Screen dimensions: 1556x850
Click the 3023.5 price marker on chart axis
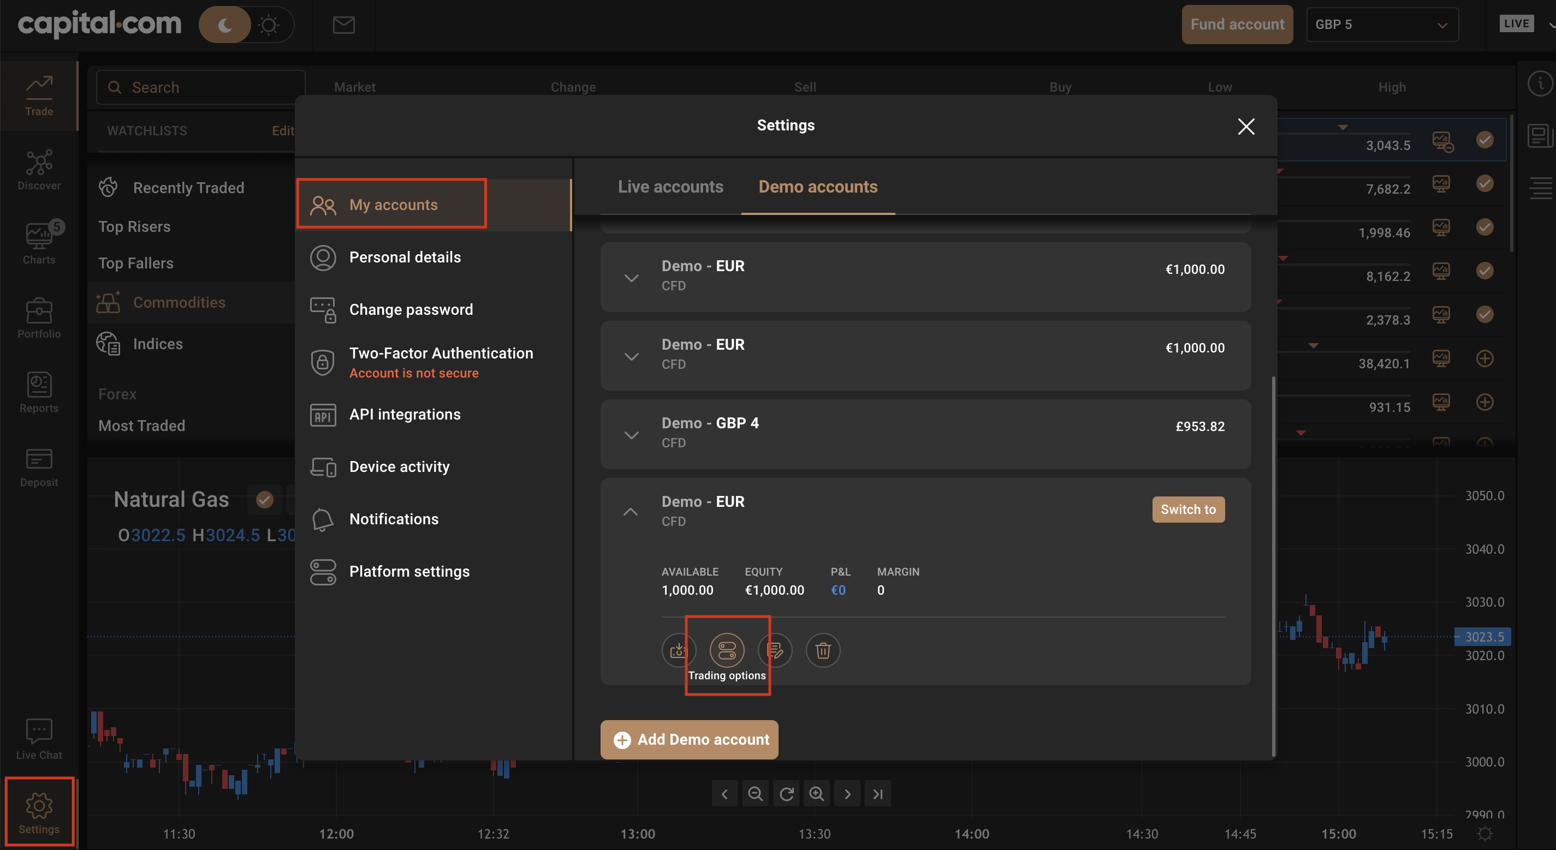click(x=1483, y=637)
